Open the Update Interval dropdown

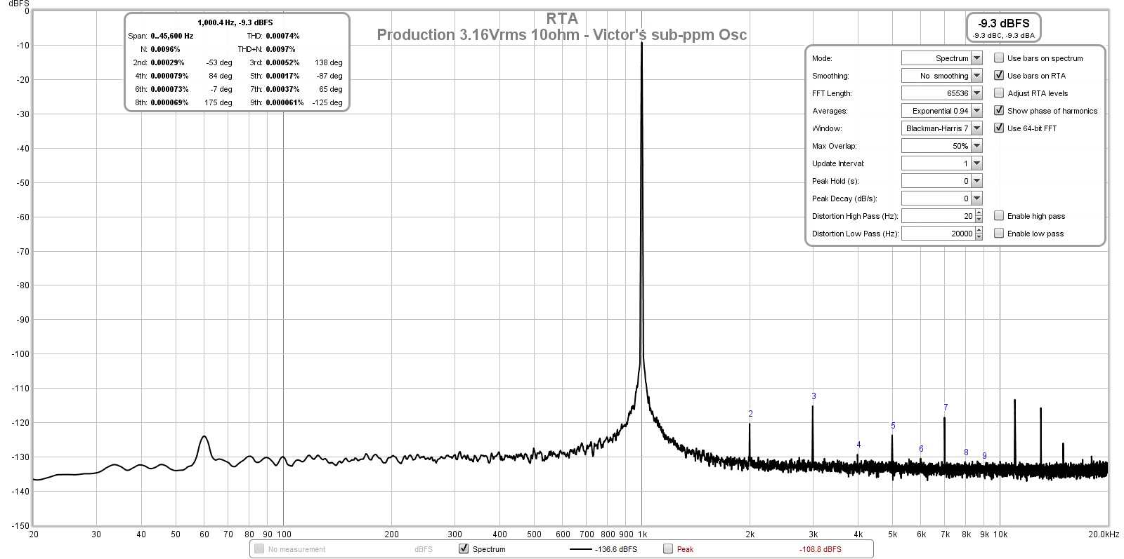tap(941, 163)
